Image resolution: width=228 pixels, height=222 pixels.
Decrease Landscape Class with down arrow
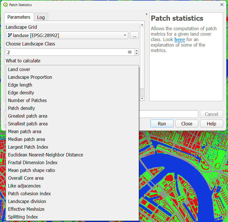(137, 54)
